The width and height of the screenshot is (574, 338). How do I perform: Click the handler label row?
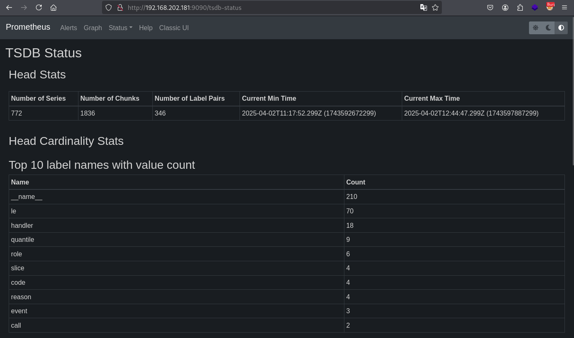[x=287, y=225]
